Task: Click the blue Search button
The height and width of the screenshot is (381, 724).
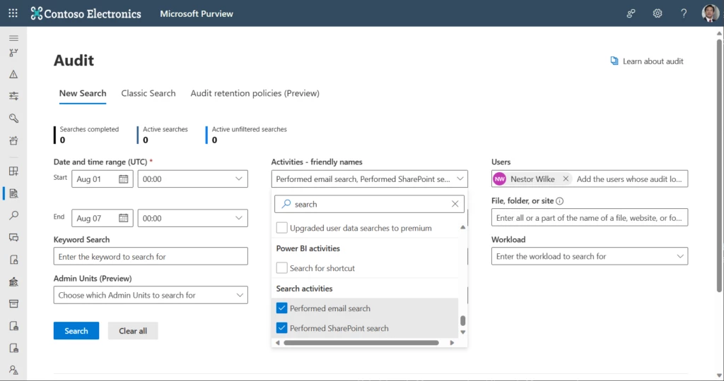Action: [76, 331]
